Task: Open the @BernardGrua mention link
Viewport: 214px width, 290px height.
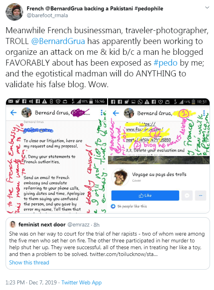Action: click(58, 41)
